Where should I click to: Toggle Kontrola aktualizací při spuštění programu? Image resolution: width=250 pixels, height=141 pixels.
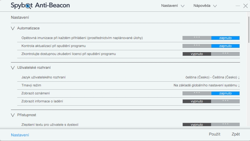point(211,46)
